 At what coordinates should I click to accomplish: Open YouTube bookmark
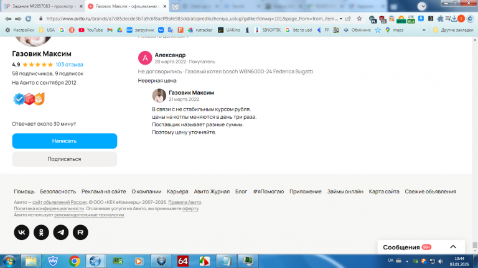[x=90, y=30]
